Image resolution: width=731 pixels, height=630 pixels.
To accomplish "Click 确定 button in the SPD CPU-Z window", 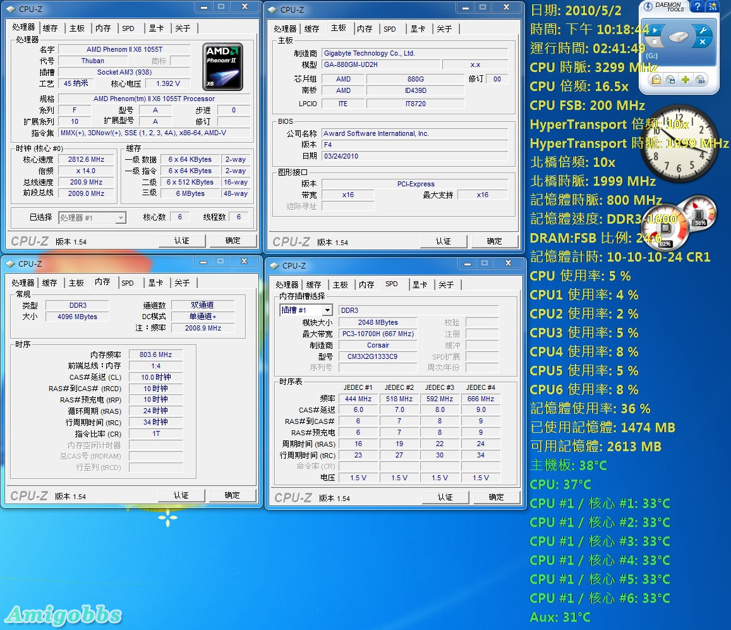I will tap(496, 497).
